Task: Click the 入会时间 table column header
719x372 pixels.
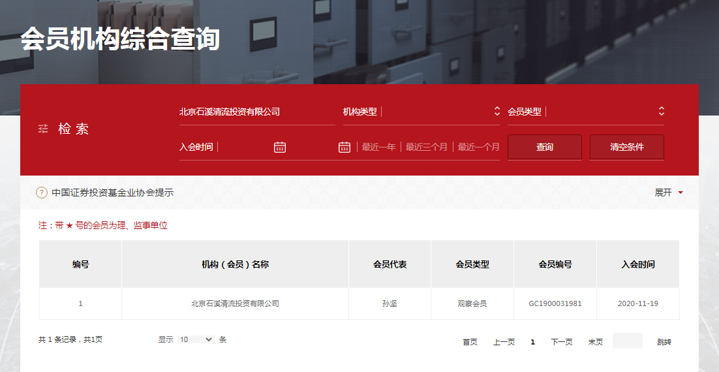Action: [x=638, y=264]
